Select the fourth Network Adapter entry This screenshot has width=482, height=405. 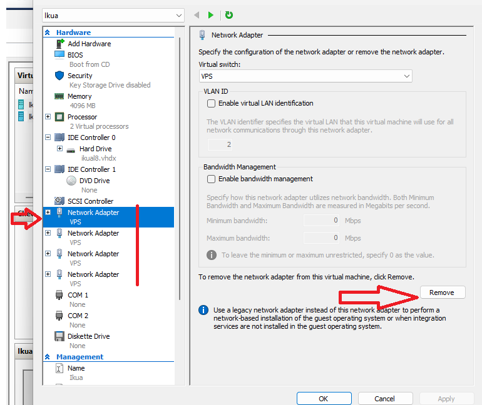point(93,274)
